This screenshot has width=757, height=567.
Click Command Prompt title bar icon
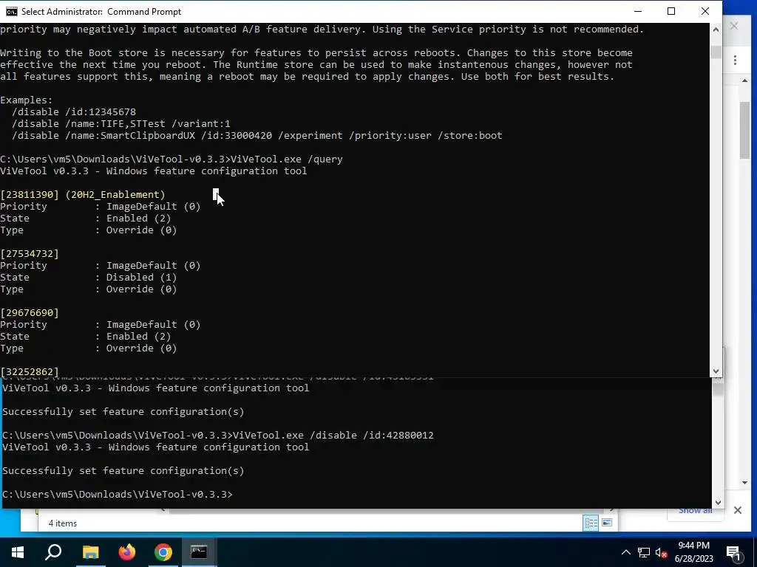(x=11, y=12)
